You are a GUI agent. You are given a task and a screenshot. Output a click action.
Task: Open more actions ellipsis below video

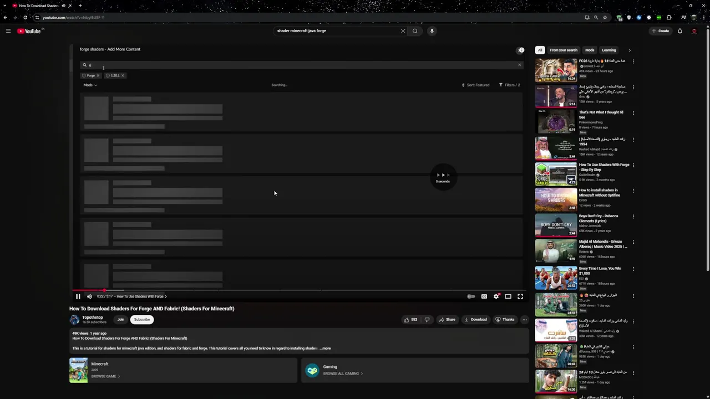pos(525,320)
